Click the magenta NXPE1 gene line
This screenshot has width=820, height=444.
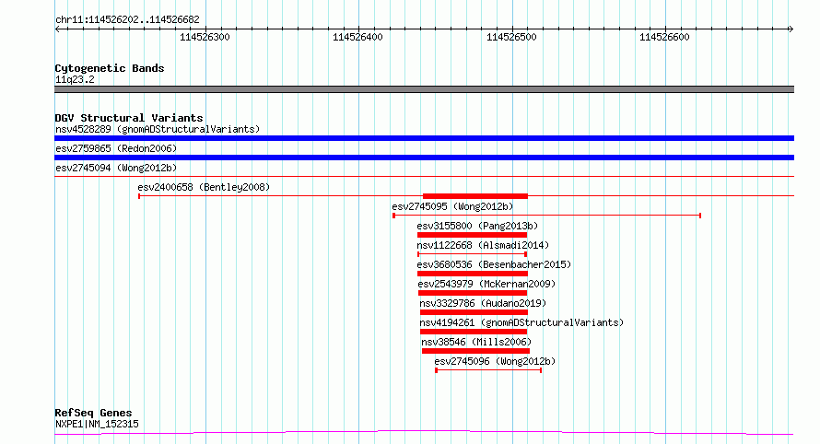(x=424, y=432)
